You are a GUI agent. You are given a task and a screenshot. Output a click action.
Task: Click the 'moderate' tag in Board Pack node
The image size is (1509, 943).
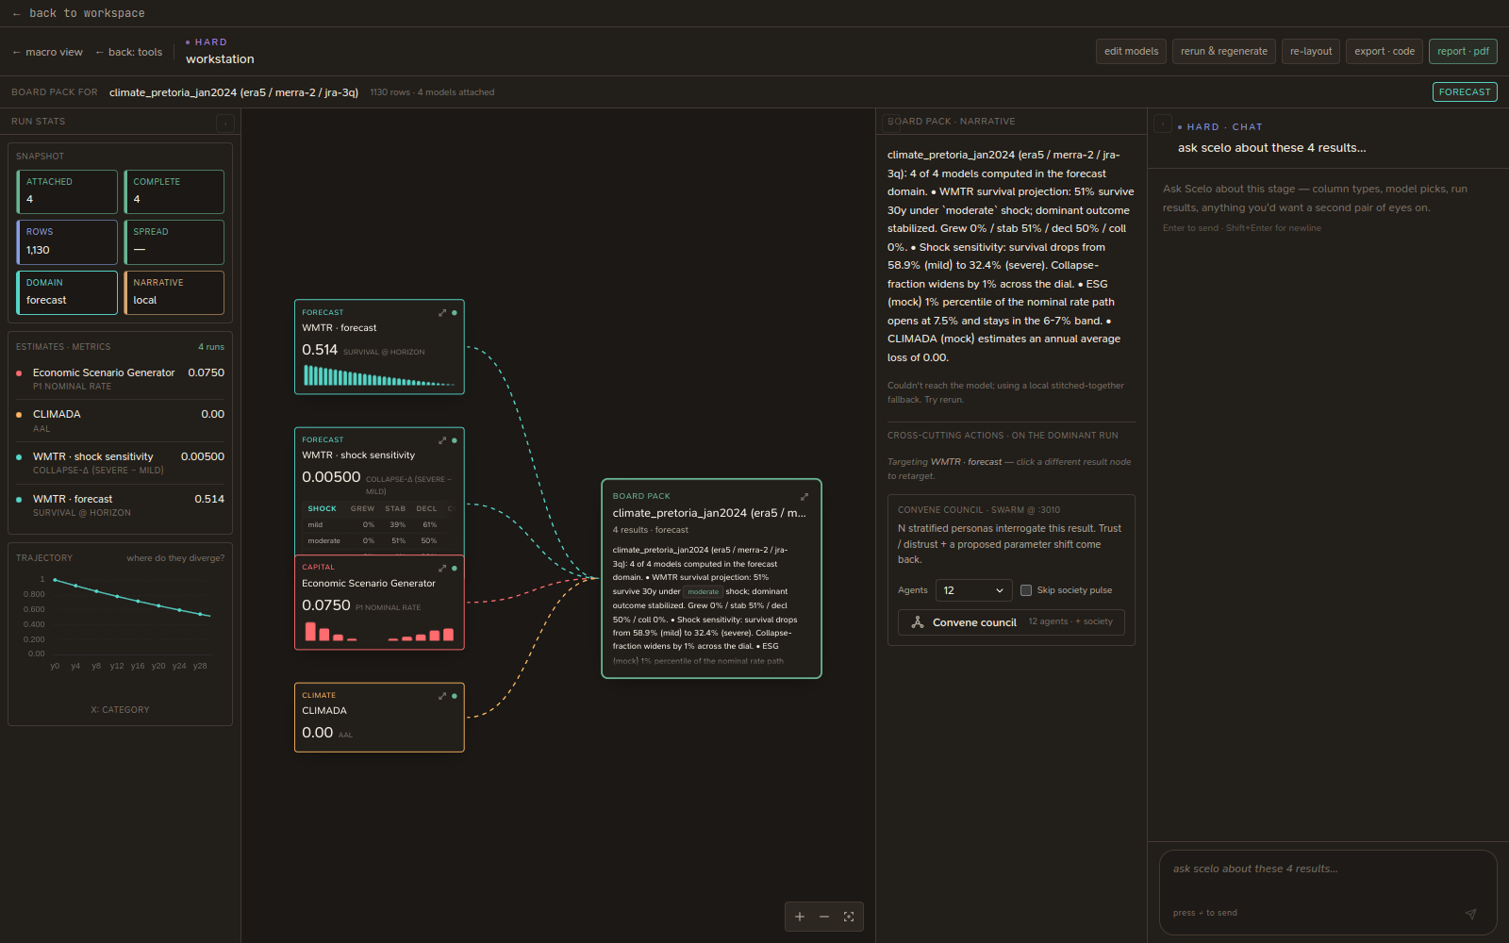pyautogui.click(x=703, y=592)
